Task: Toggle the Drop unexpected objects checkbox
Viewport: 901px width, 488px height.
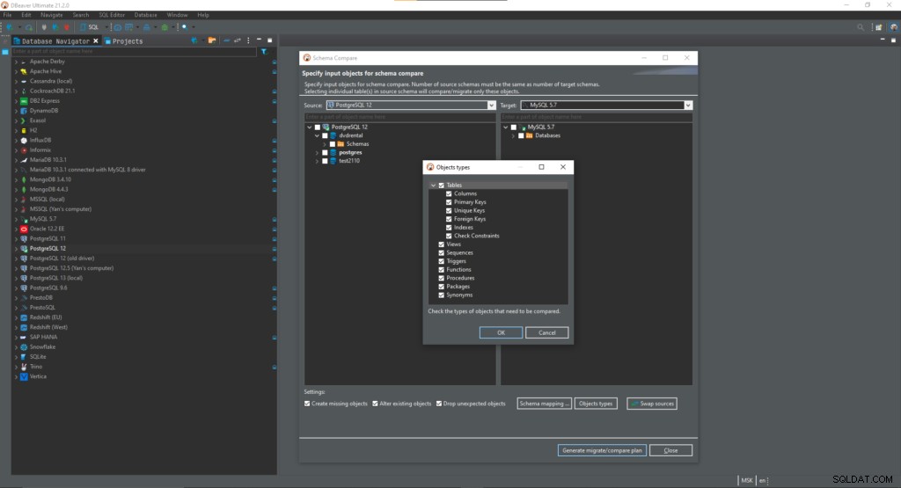Action: click(x=439, y=404)
